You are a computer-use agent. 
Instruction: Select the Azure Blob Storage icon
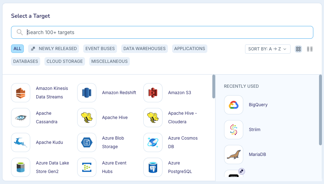pos(87,142)
